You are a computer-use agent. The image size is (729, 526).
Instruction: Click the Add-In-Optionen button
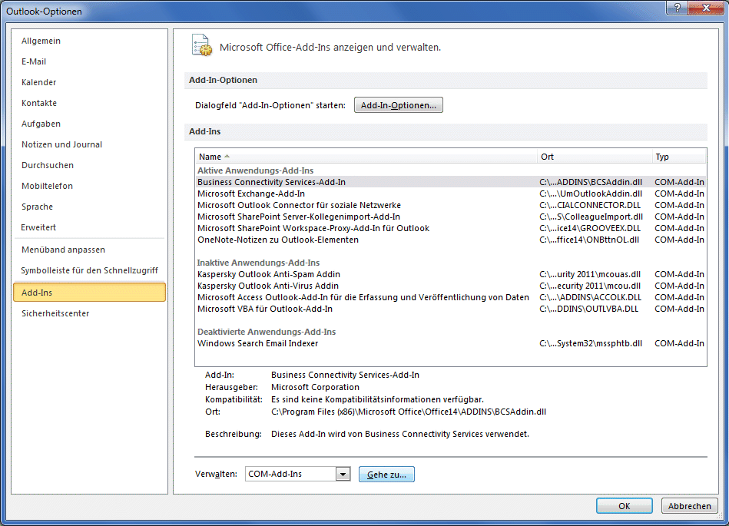398,105
